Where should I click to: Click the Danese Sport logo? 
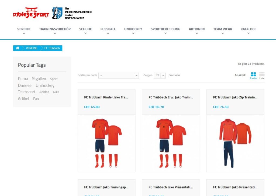pos(31,13)
